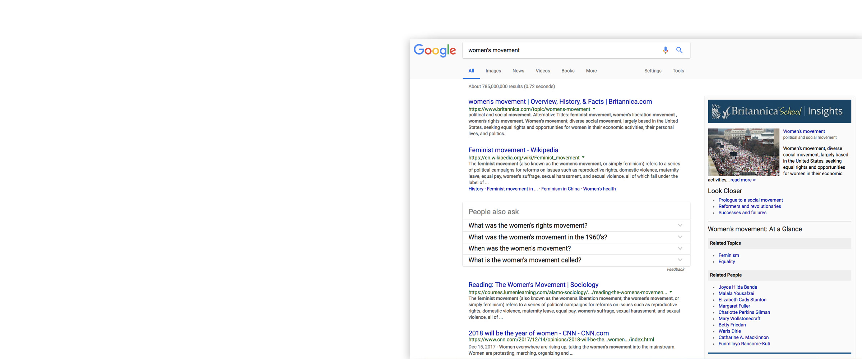This screenshot has height=359, width=862.
Task: Click the cnn.com green URL text
Action: point(561,340)
